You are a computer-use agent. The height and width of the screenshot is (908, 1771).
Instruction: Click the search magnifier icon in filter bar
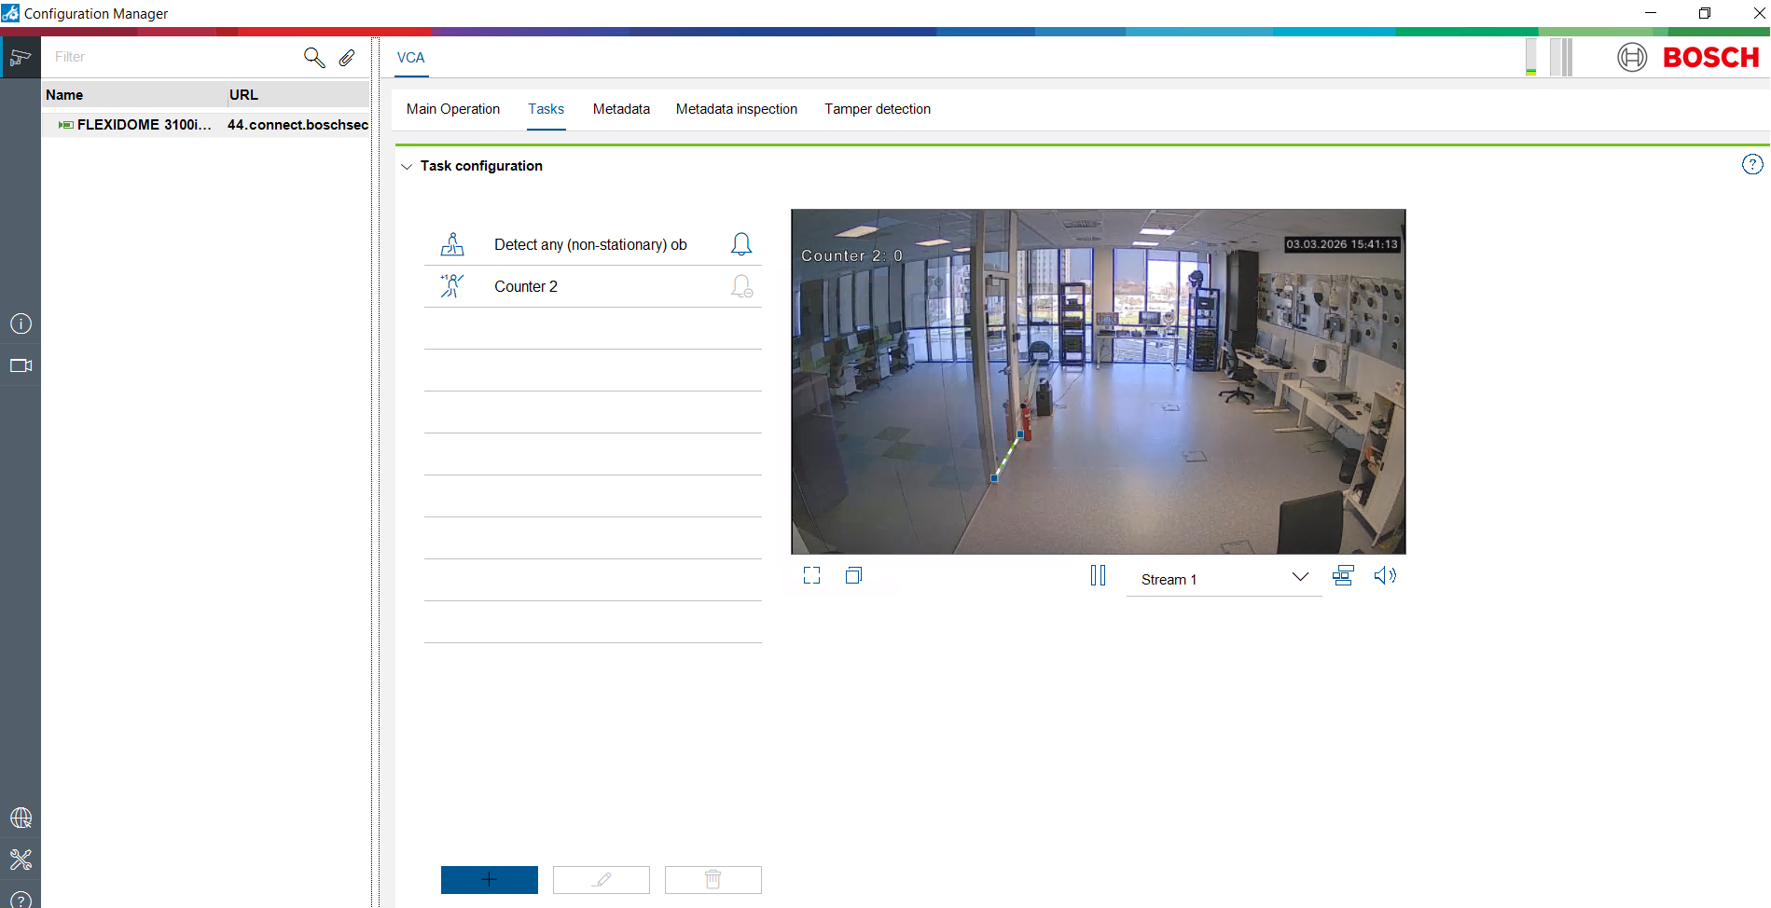pos(314,58)
